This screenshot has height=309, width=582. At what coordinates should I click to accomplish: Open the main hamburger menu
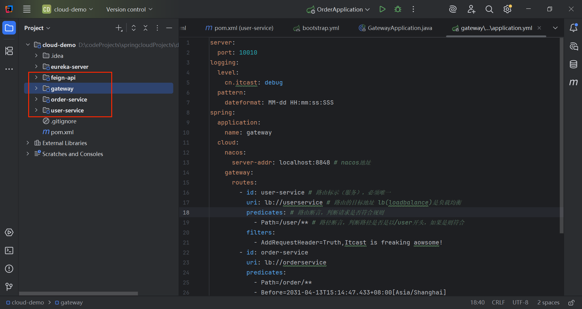coord(27,9)
